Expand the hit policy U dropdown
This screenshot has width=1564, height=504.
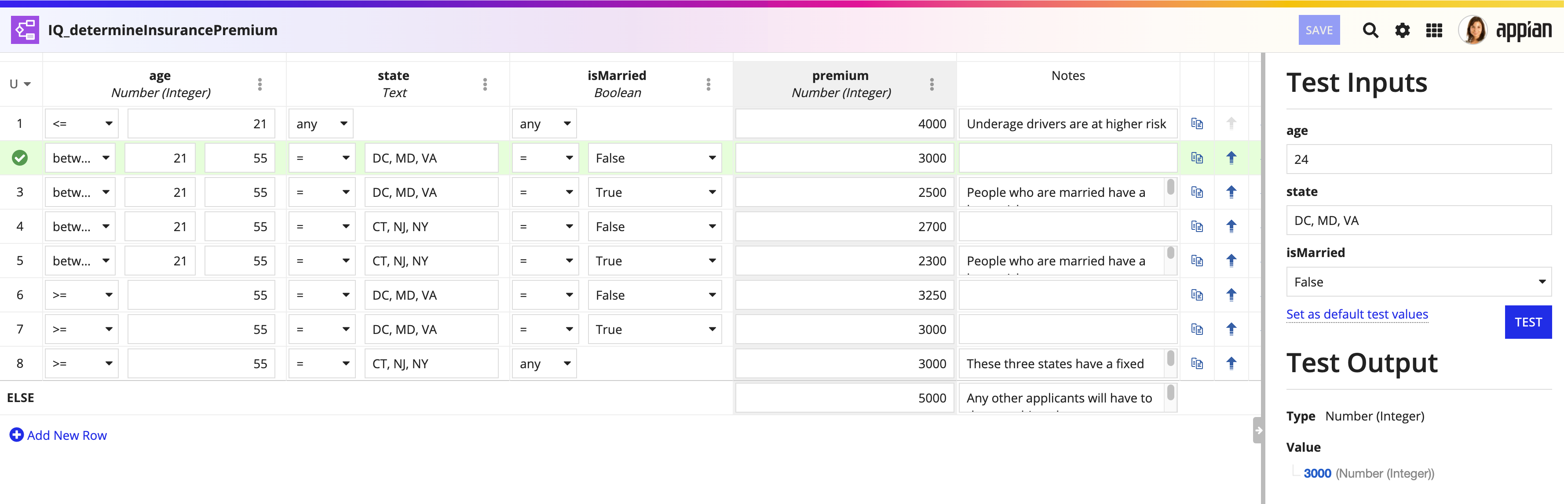tap(20, 84)
